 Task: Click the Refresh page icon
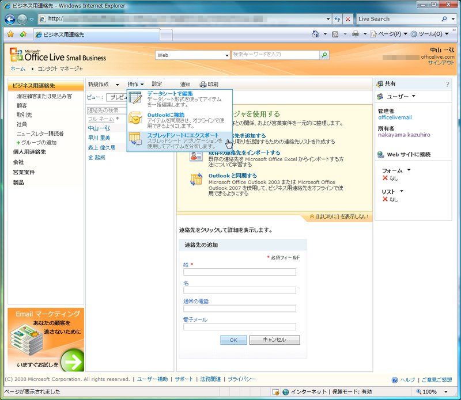point(337,19)
